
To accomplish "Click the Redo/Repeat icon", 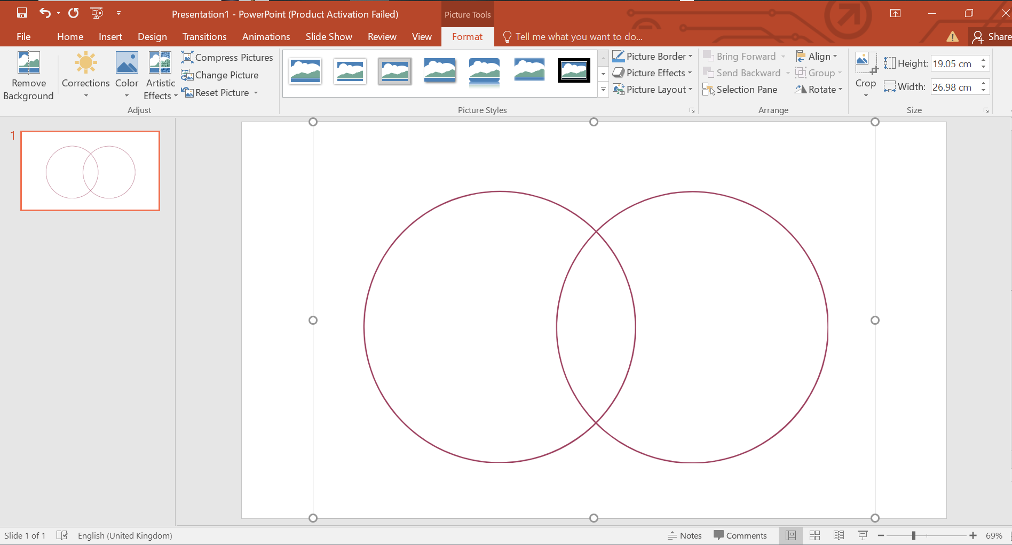I will point(74,13).
